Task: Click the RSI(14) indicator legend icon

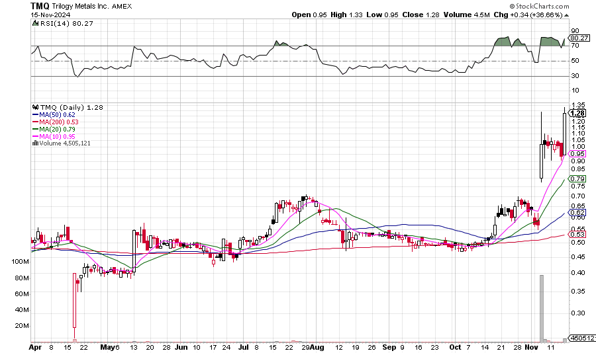Action: (x=34, y=23)
